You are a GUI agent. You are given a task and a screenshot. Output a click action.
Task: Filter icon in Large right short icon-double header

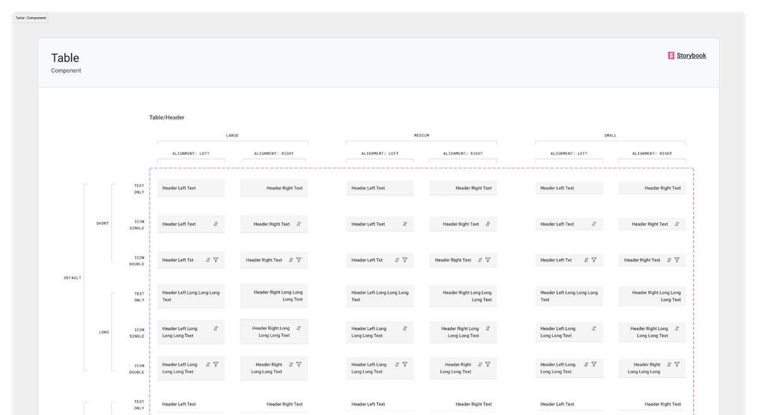(299, 260)
